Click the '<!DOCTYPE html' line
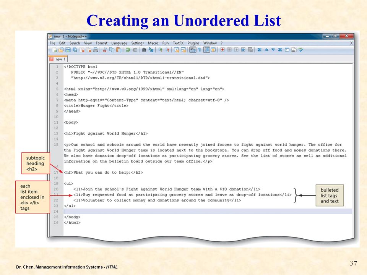Image resolution: width=367 pixels, height=275 pixels. point(81,66)
